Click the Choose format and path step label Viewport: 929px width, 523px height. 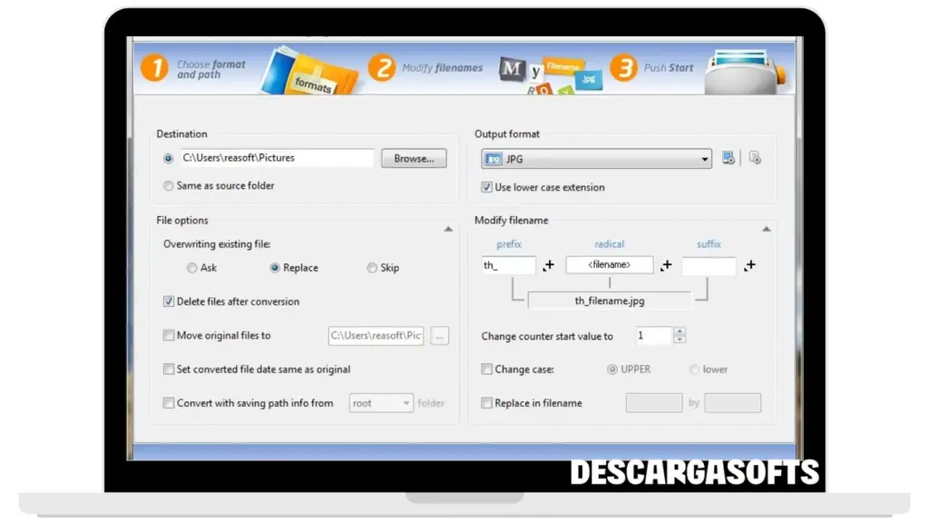(210, 70)
